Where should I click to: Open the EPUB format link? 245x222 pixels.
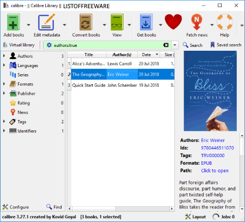tap(206, 163)
